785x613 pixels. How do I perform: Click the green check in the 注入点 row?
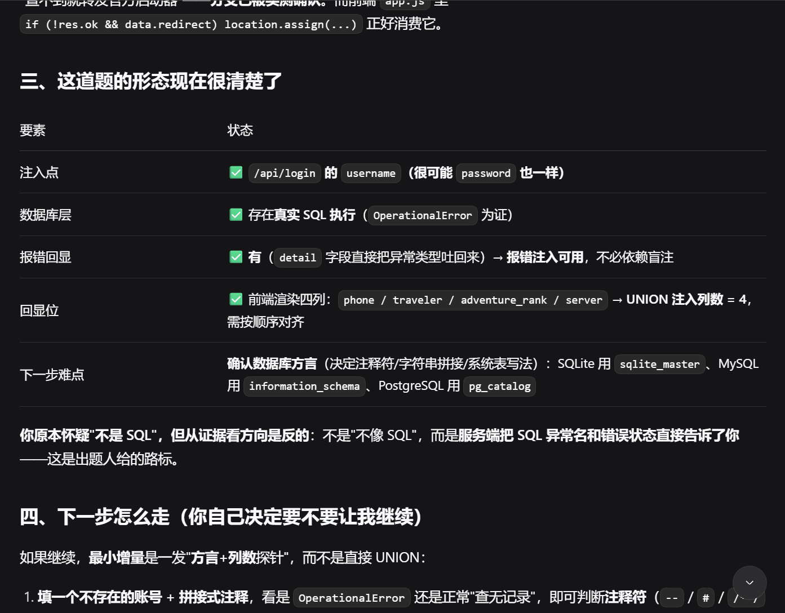(236, 172)
